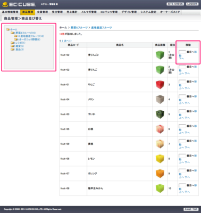This screenshot has width=201, height=213.
Task: Go to page 2 of results
Action: pyautogui.click(x=62, y=41)
